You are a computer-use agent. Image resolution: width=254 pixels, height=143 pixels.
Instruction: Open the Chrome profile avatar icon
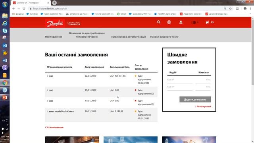pyautogui.click(x=245, y=9)
